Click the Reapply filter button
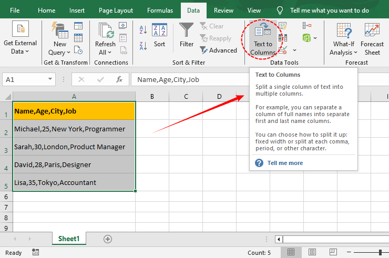389x258 pixels. point(216,38)
